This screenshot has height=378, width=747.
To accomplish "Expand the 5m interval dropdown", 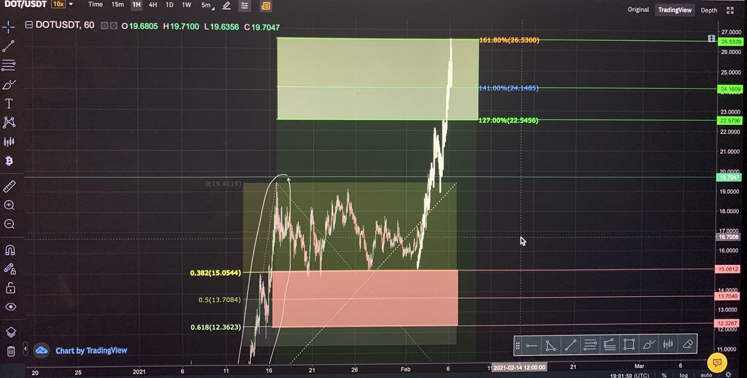I will (208, 6).
